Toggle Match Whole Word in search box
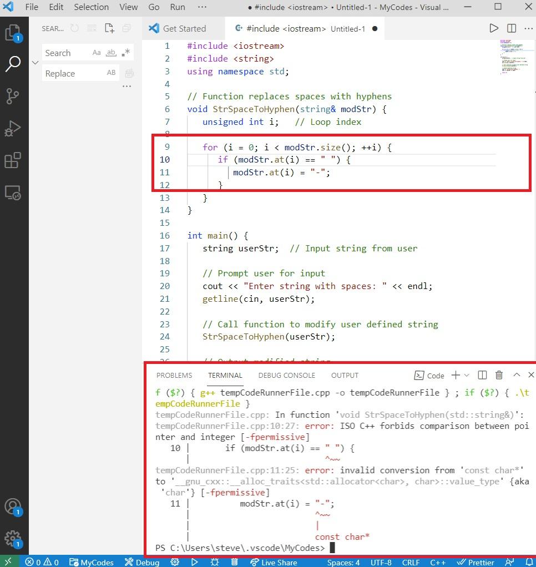Screen dimensions: 536x567 coord(111,53)
